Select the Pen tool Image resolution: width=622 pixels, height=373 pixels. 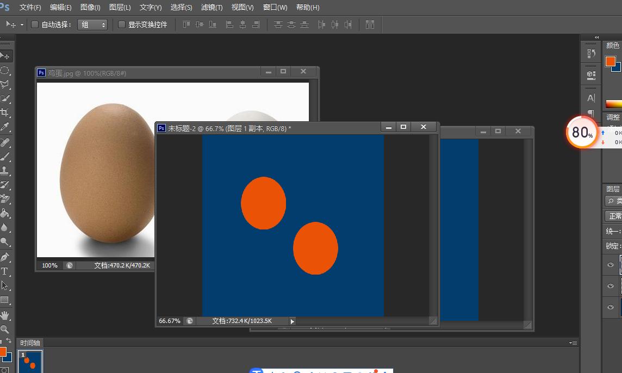[5, 257]
